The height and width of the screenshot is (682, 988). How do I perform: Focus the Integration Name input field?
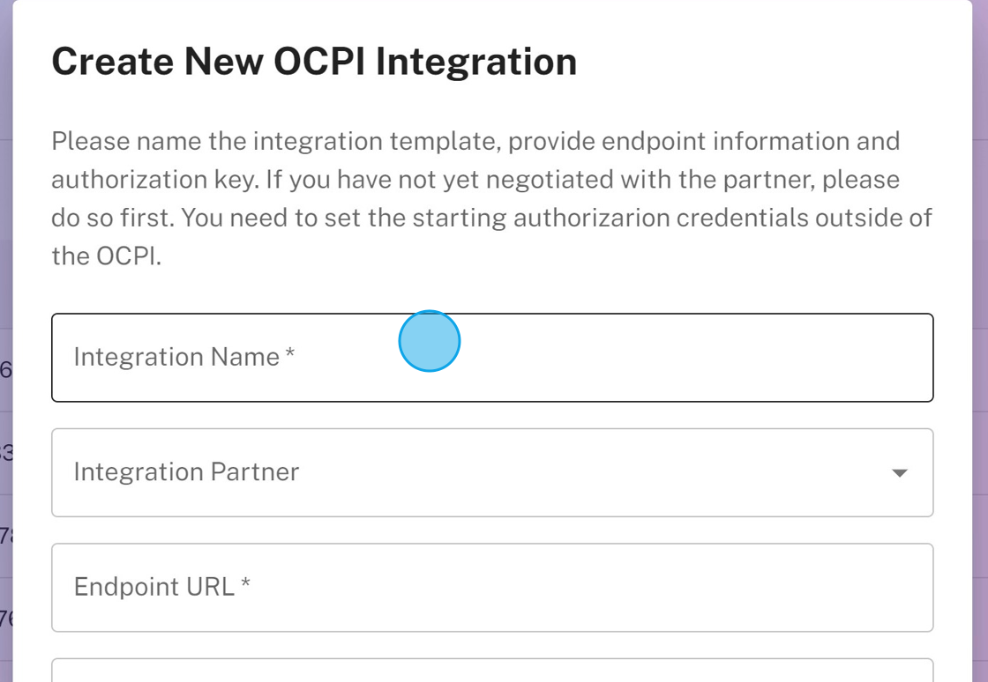pyautogui.click(x=492, y=358)
